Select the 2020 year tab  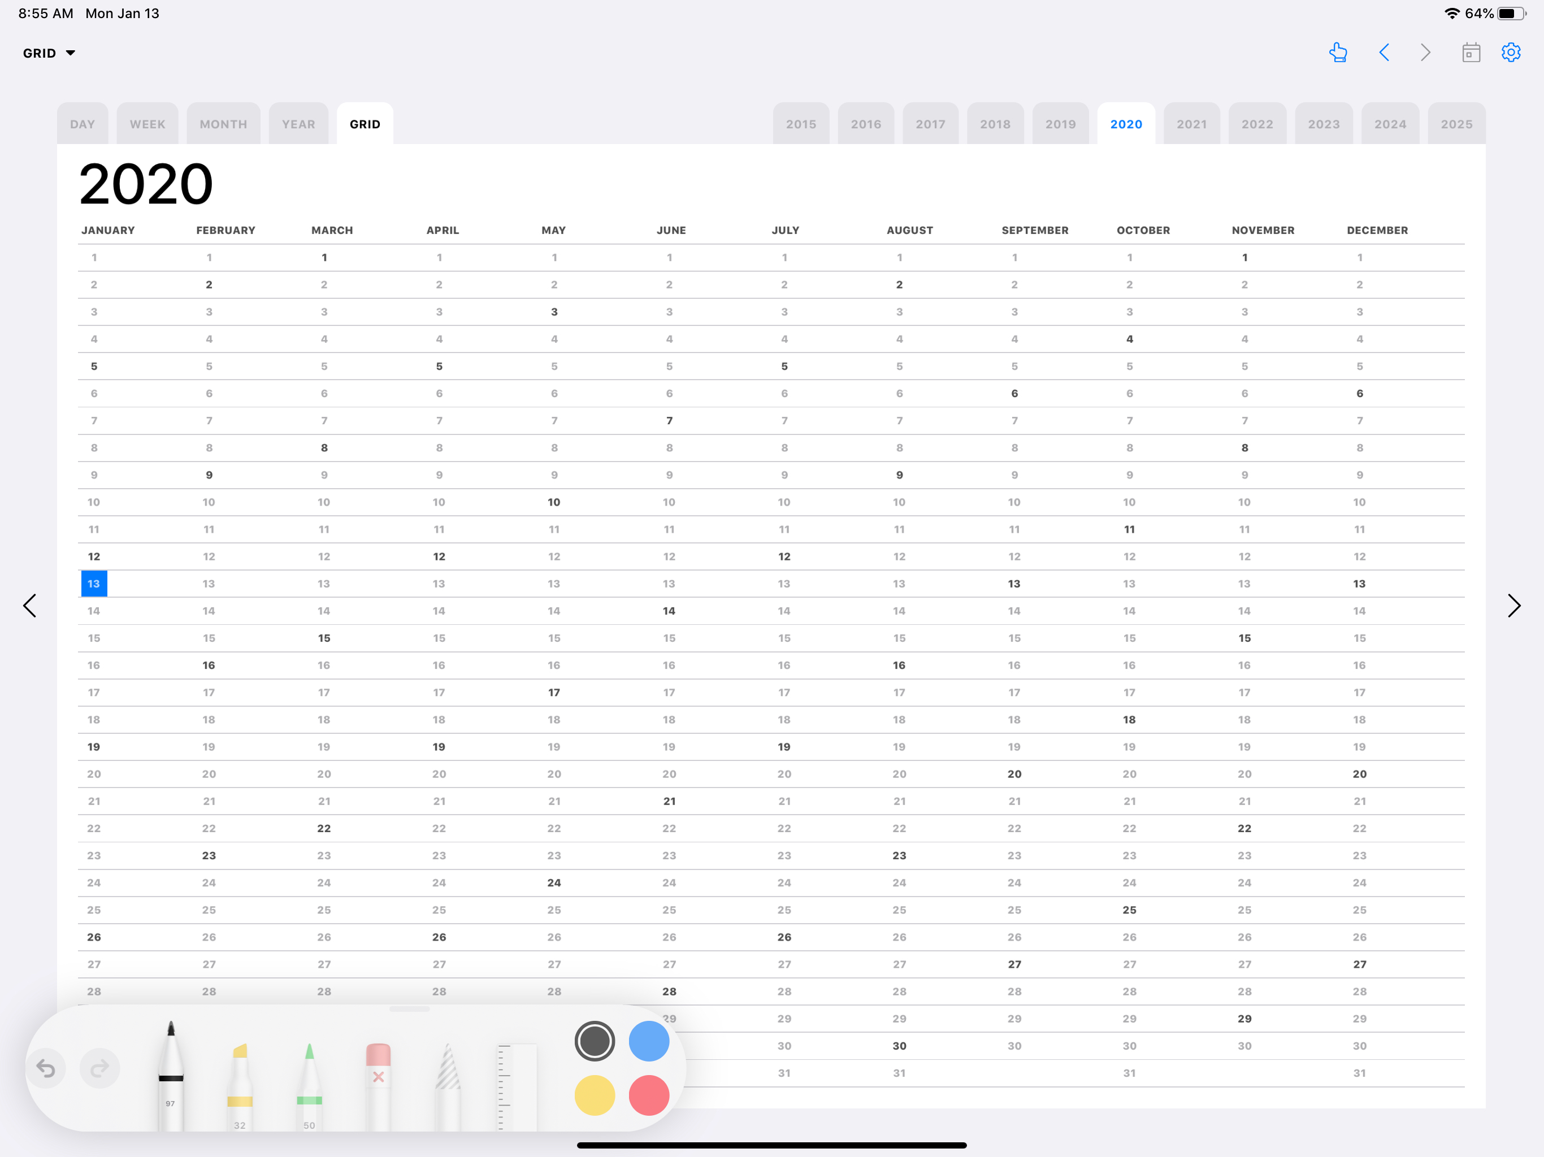[1126, 124]
